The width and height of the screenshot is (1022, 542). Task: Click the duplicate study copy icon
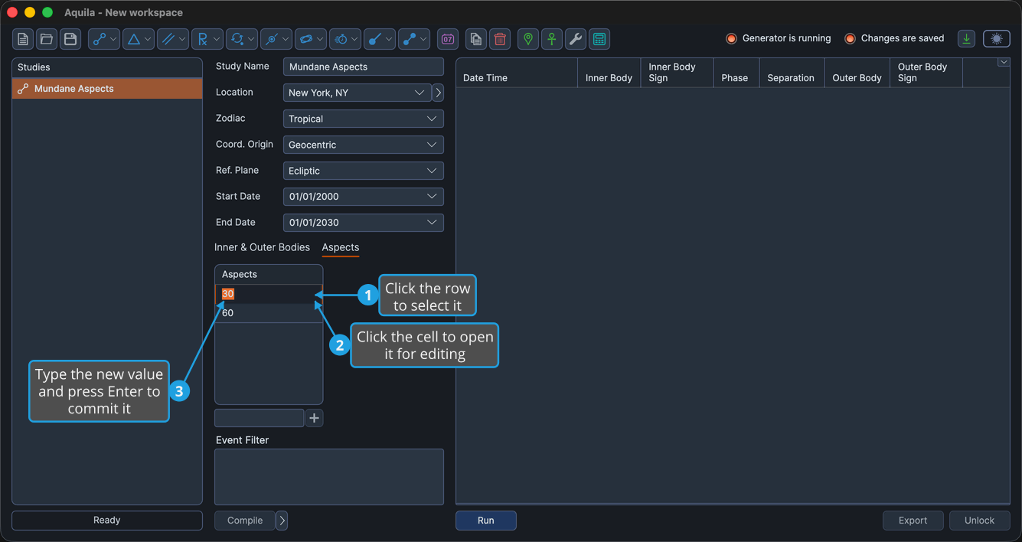coord(476,39)
